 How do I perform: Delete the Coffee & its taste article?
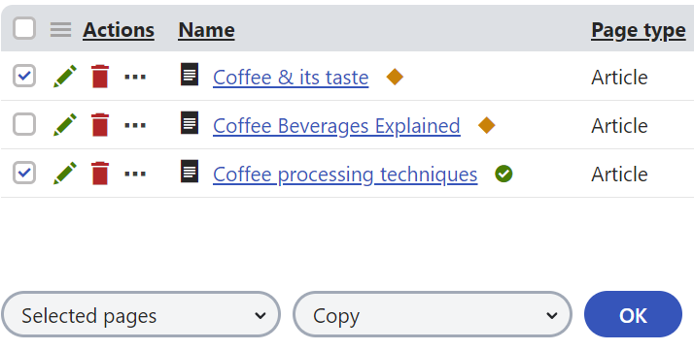(x=99, y=77)
